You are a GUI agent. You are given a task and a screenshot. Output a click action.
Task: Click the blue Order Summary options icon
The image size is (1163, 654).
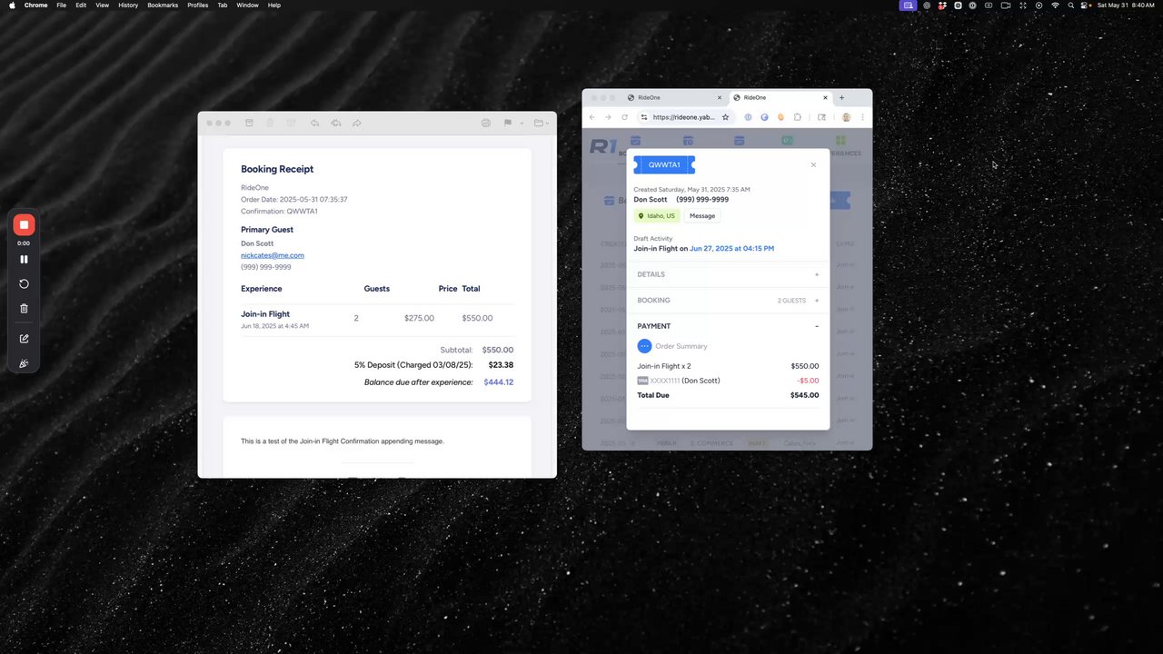pos(644,346)
